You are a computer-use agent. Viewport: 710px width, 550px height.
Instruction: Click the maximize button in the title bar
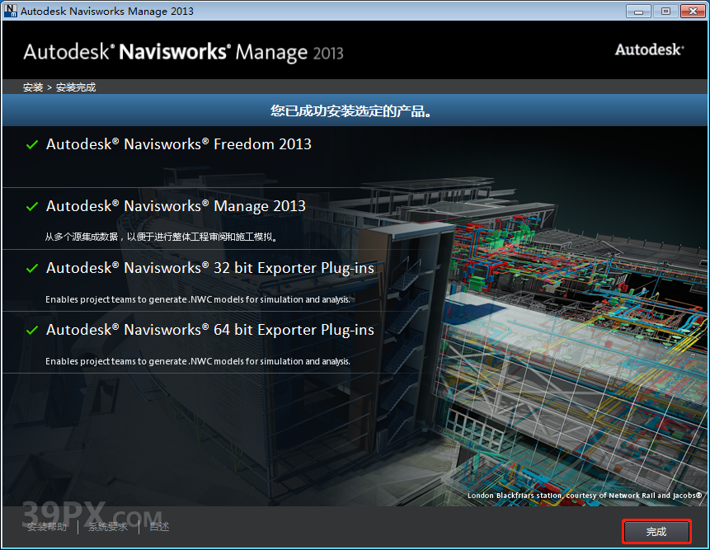coord(665,11)
